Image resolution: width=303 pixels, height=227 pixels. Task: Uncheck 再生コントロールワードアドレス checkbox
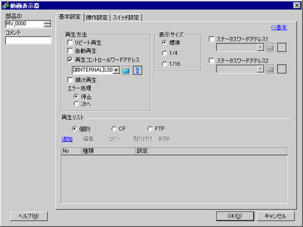[x=70, y=59]
